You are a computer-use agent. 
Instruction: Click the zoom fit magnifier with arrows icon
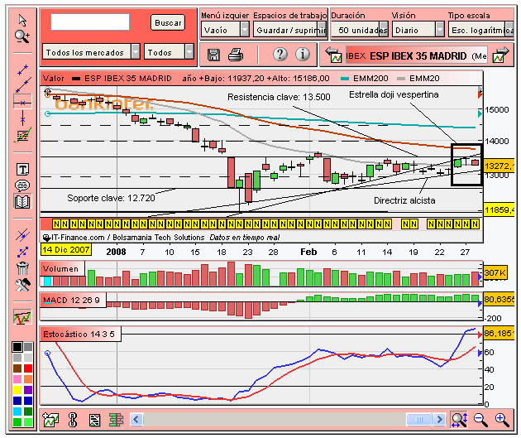459,420
